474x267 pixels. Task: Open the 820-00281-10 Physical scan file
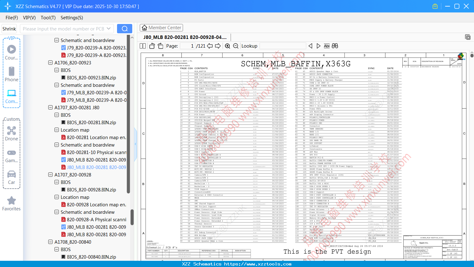tap(94, 152)
